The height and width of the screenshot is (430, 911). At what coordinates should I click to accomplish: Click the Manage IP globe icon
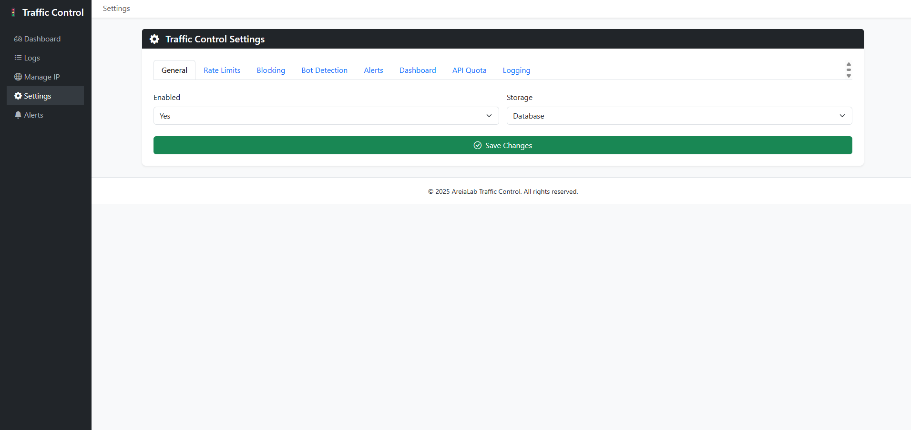coord(18,77)
